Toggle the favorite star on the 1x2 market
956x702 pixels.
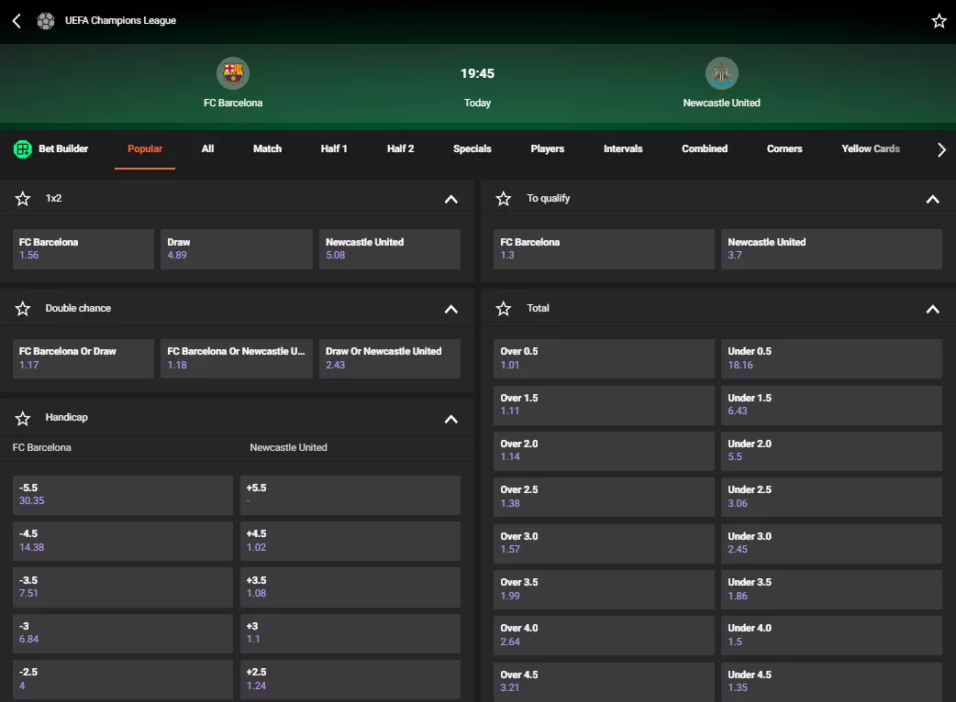[x=22, y=198]
